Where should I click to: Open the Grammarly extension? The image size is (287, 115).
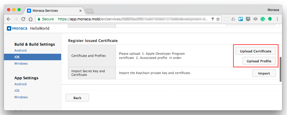(262, 19)
